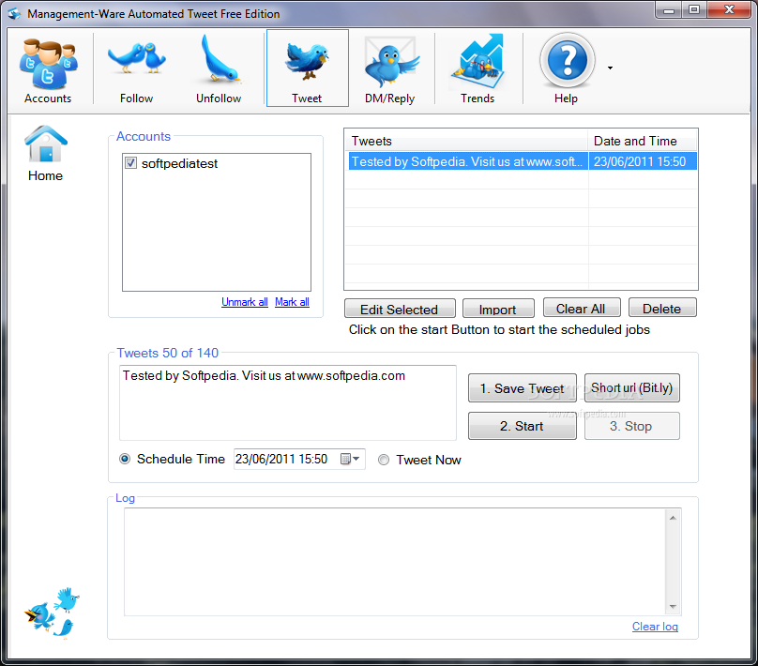
Task: Click the log scrollbar up arrow
Action: coord(673,518)
